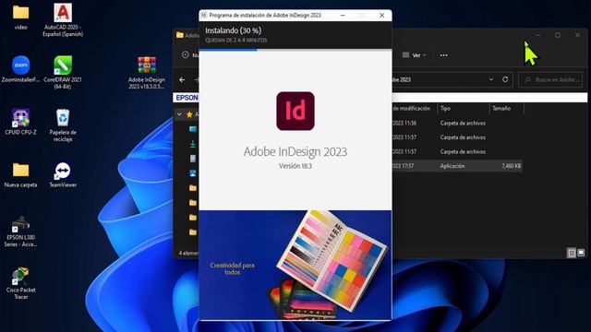Click the star quick access icon in sidebar
This screenshot has width=591, height=332.
coord(189,114)
